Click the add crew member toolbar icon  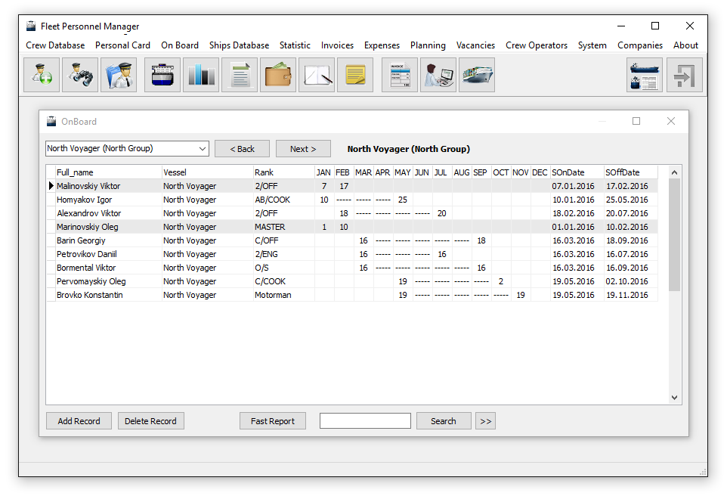tap(42, 75)
